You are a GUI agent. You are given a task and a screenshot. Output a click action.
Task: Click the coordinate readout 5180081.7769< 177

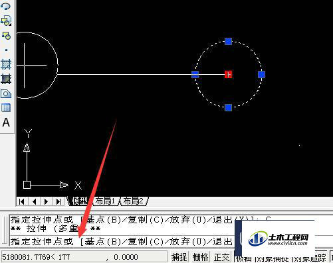tap(37, 257)
